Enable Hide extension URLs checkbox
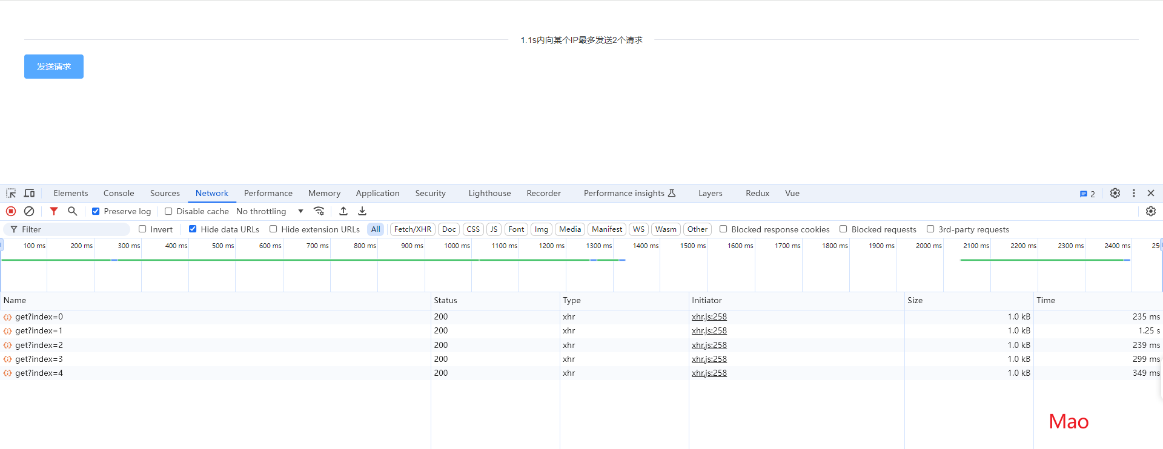1163x449 pixels. (x=273, y=229)
